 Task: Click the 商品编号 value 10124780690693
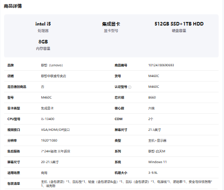161,65
